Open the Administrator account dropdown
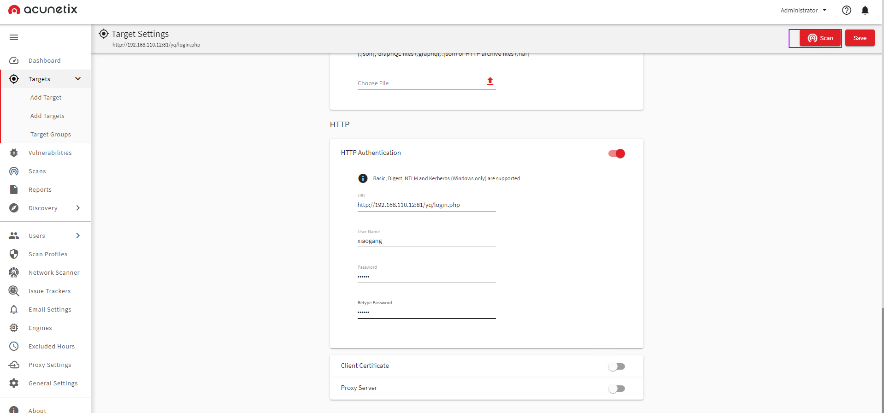 [803, 10]
